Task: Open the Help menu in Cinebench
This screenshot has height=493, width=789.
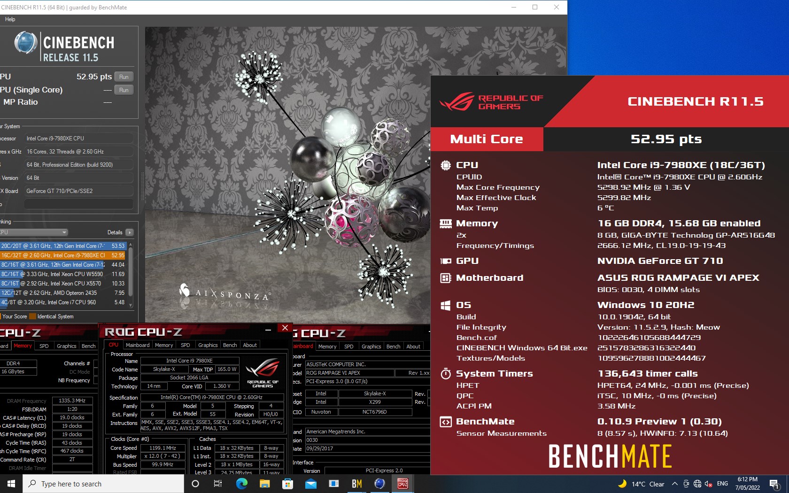Action: tap(10, 19)
